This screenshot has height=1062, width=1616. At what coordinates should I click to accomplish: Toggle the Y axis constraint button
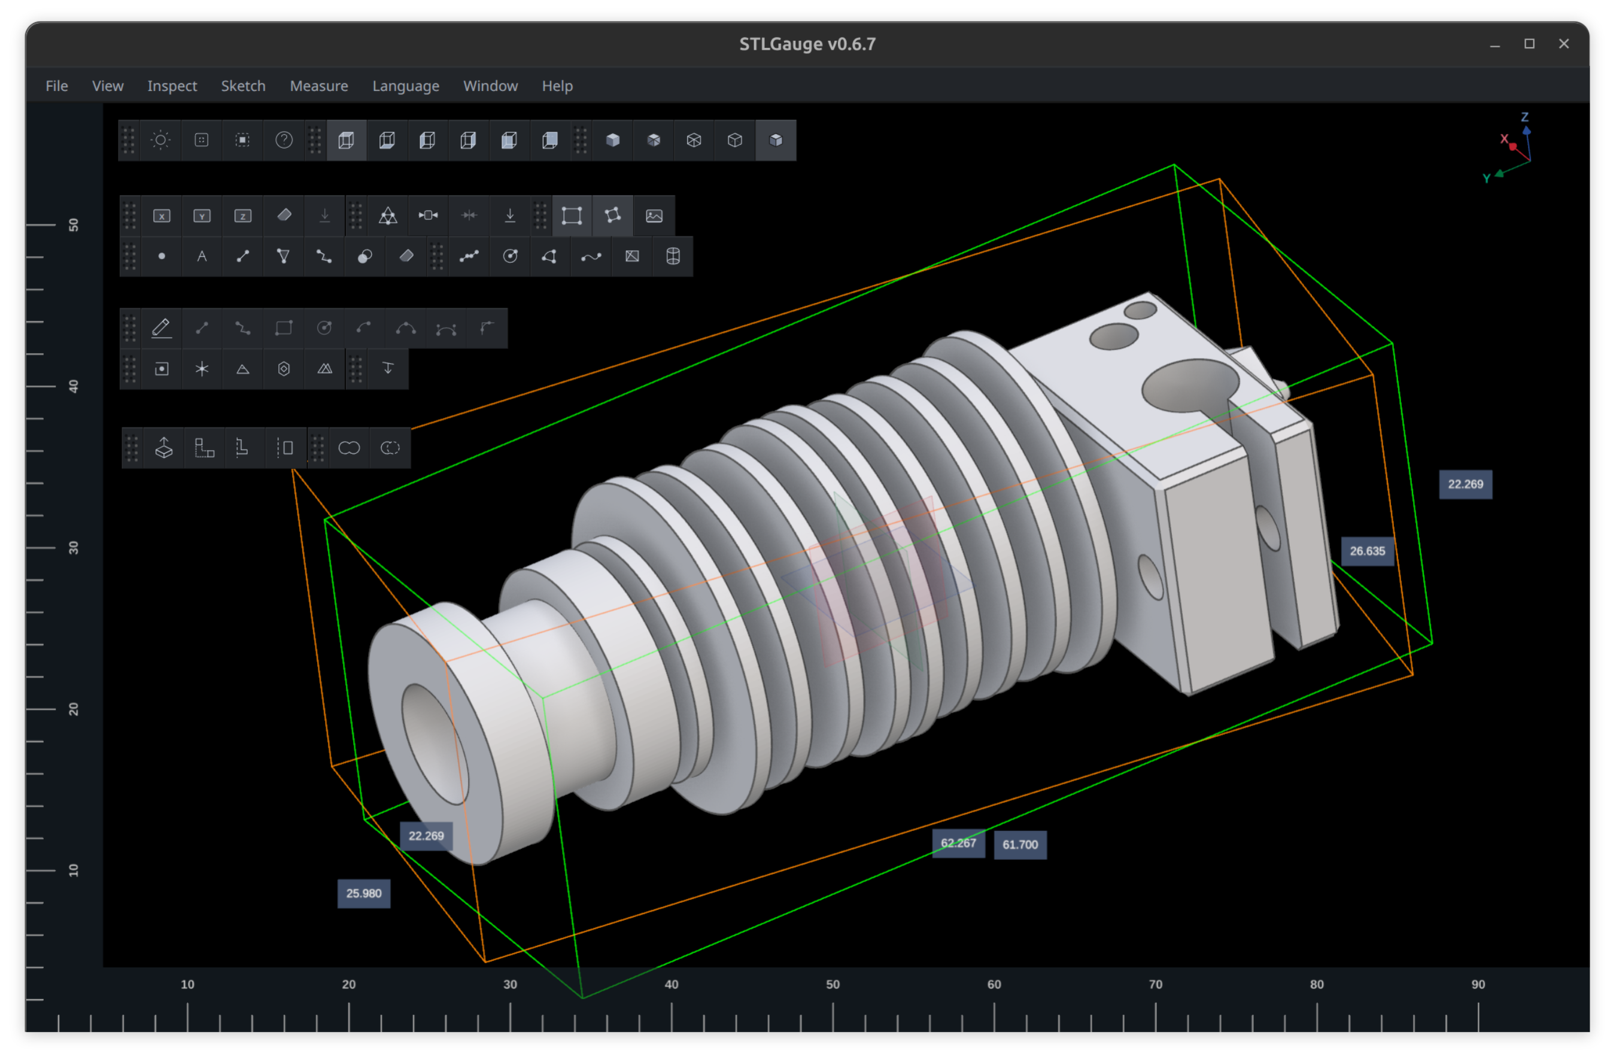tap(202, 216)
